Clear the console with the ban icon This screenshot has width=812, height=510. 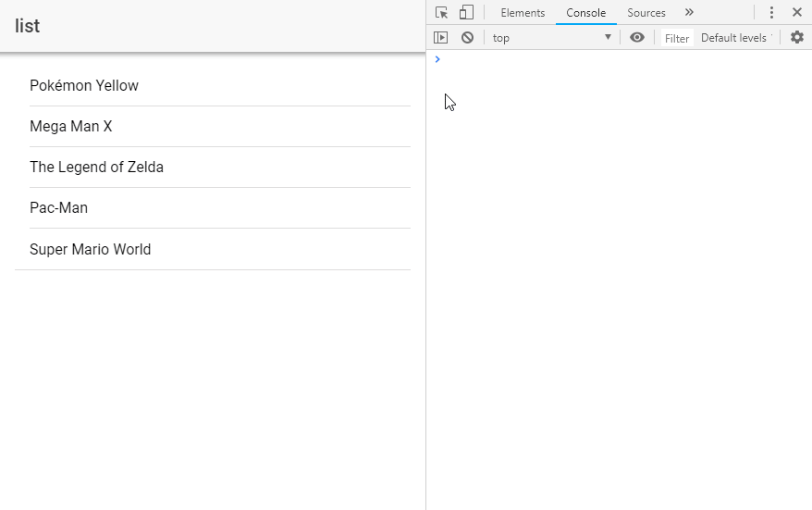tap(467, 37)
